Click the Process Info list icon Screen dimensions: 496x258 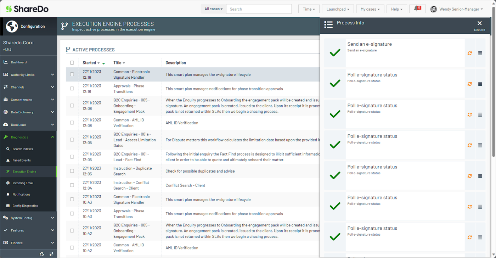pyautogui.click(x=328, y=24)
